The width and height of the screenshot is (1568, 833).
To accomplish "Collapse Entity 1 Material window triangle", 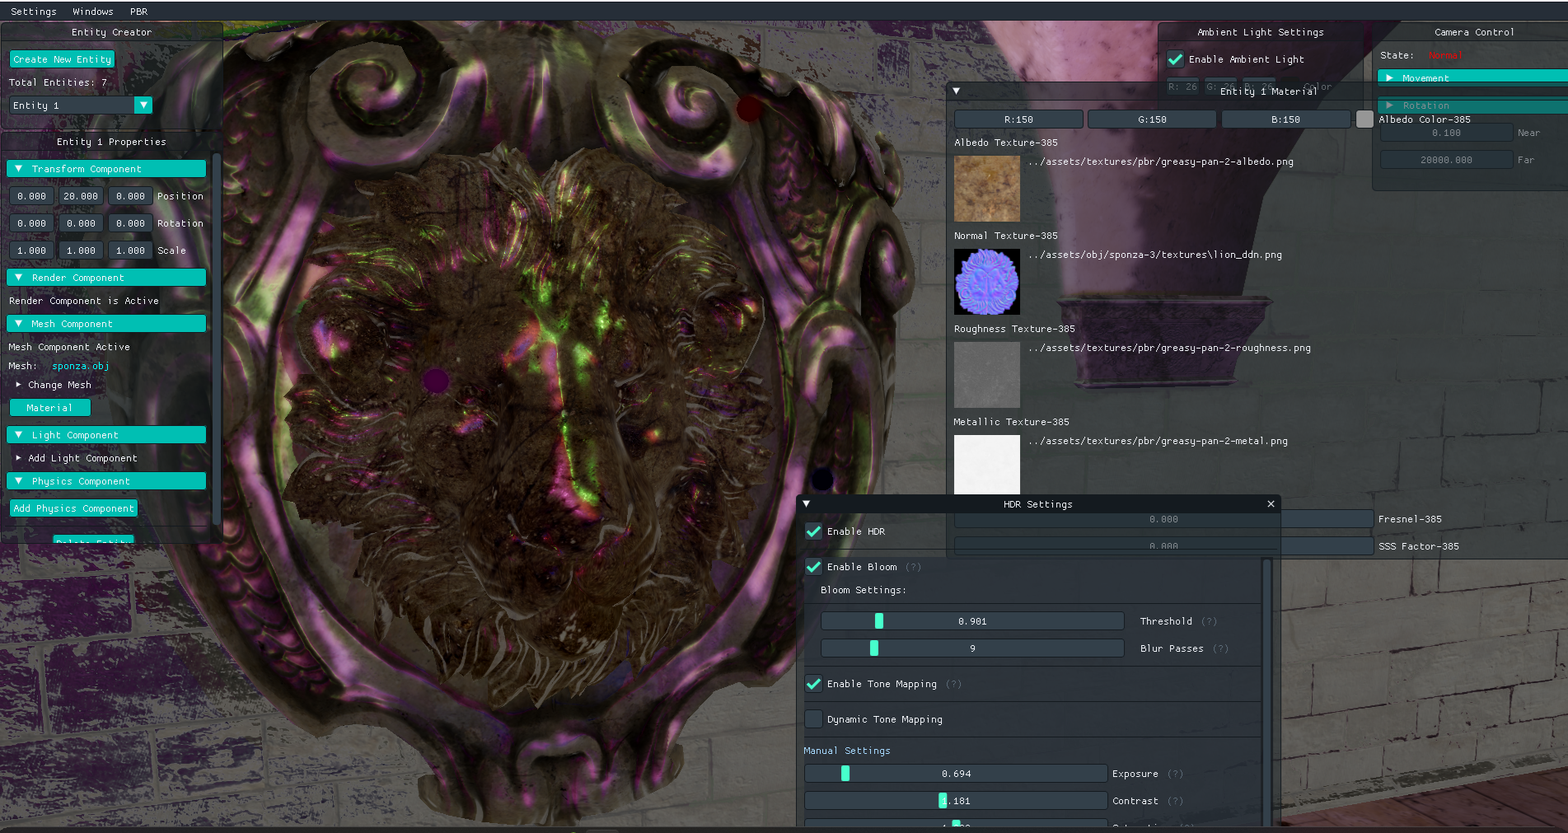I will 956,91.
